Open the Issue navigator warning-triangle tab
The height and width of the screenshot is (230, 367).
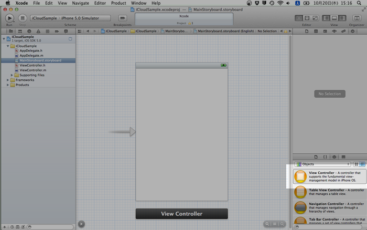pos(38,31)
